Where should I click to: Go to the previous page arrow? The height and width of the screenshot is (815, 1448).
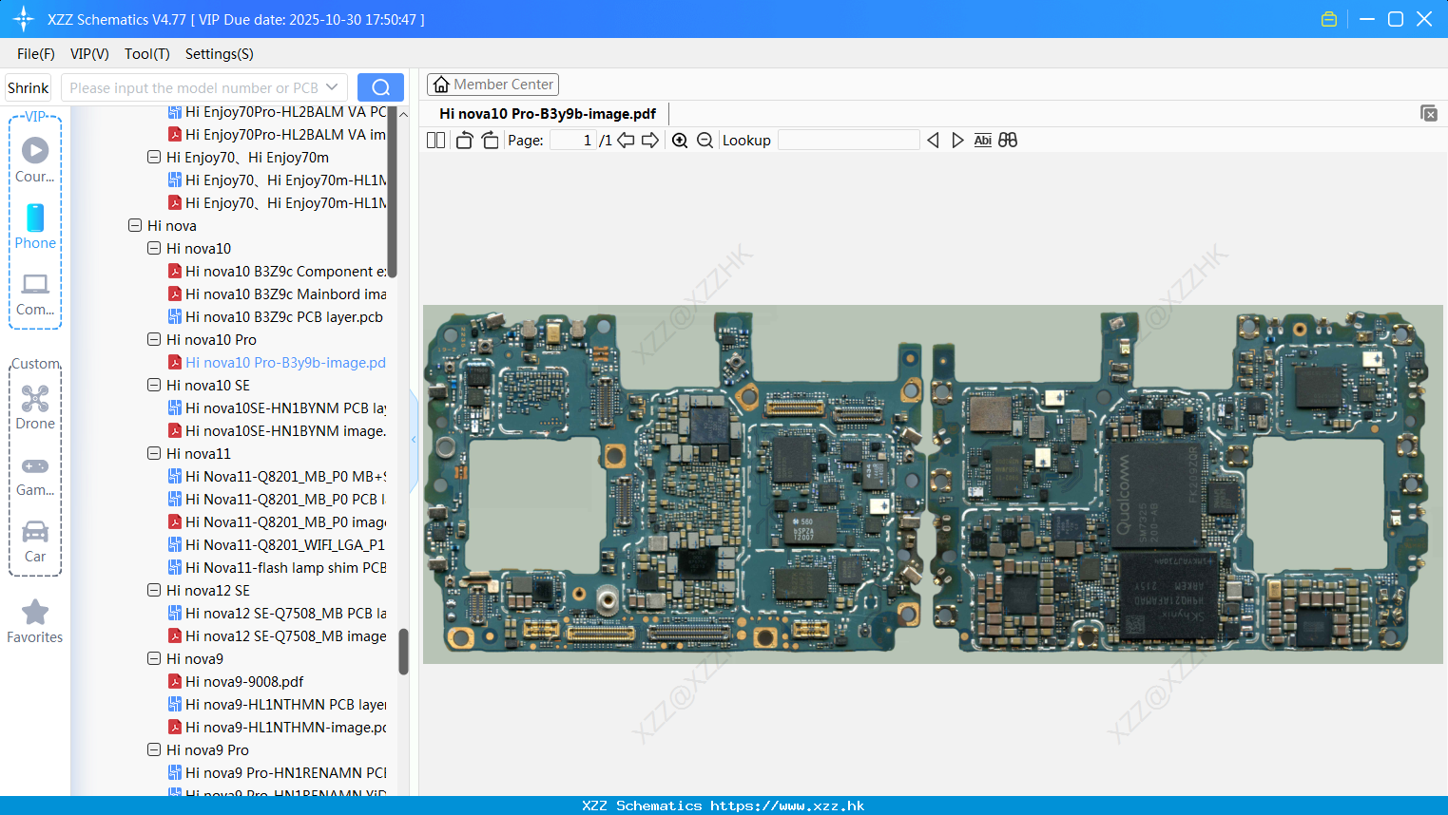pyautogui.click(x=626, y=141)
